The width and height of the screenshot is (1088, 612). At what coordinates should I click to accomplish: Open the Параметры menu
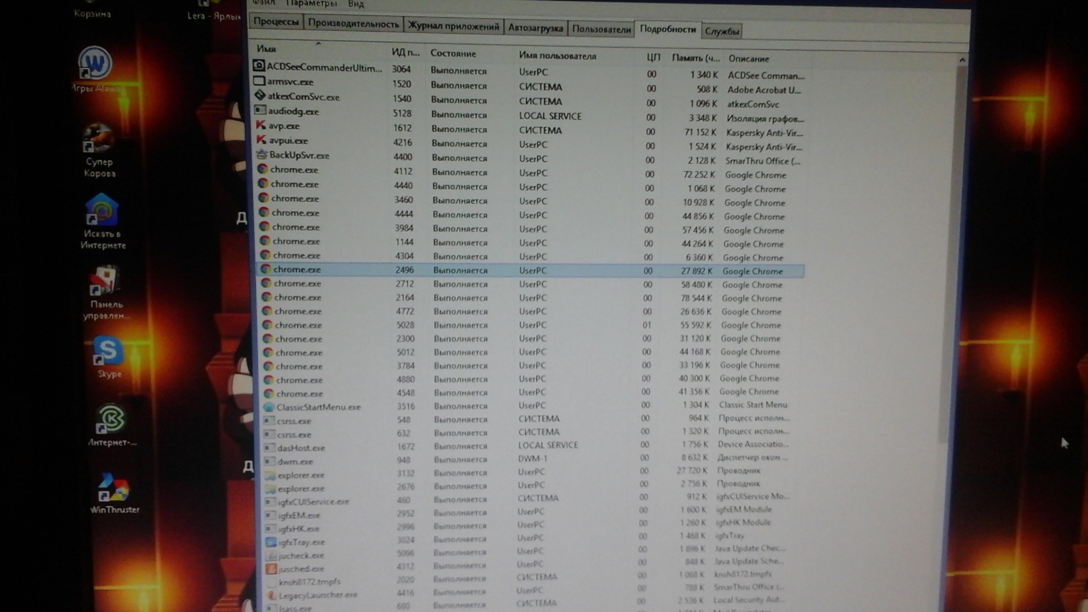click(x=311, y=3)
